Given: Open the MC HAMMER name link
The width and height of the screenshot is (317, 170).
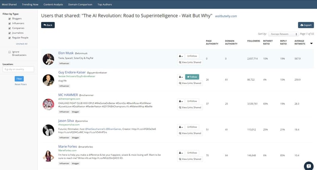Looking at the screenshot, I should [x=68, y=95].
